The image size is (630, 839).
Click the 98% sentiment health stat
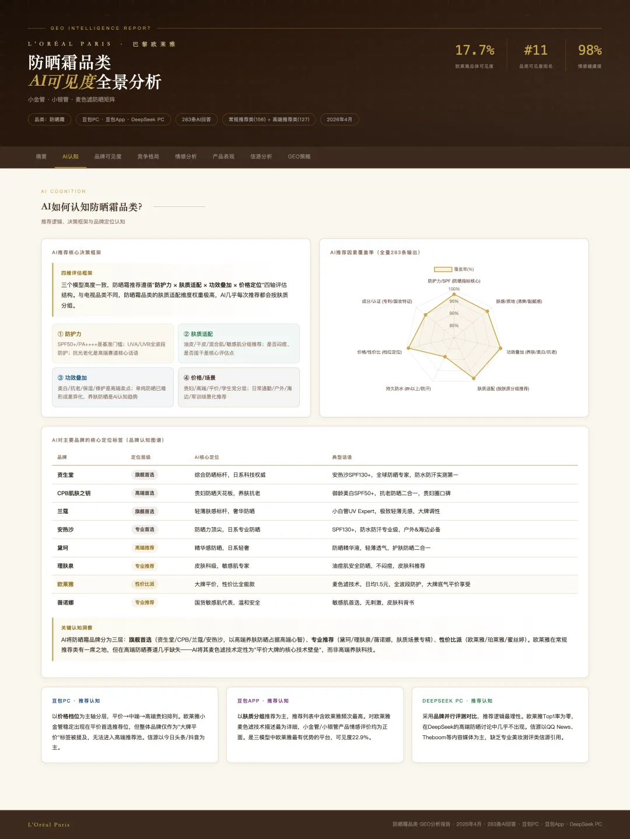(589, 56)
